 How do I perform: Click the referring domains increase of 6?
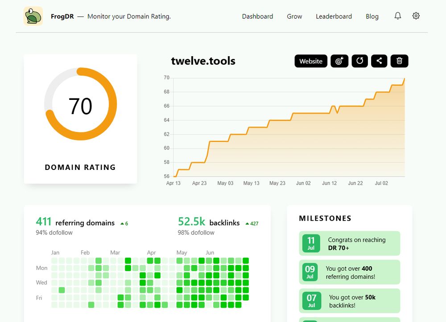(x=124, y=223)
